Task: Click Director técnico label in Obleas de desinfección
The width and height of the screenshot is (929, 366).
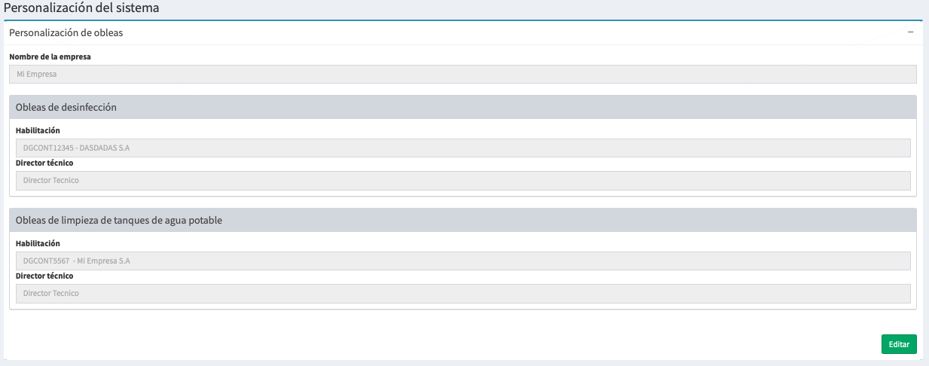Action: coord(44,163)
